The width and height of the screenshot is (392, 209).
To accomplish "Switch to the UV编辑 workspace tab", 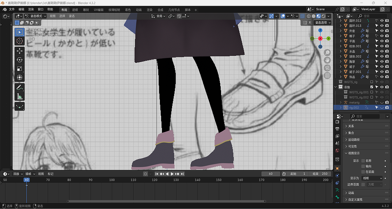I will [x=98, y=10].
